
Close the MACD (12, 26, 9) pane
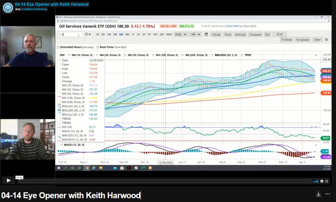[61, 145]
